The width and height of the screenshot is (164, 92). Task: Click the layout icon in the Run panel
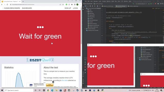pyautogui.click(x=85, y=70)
